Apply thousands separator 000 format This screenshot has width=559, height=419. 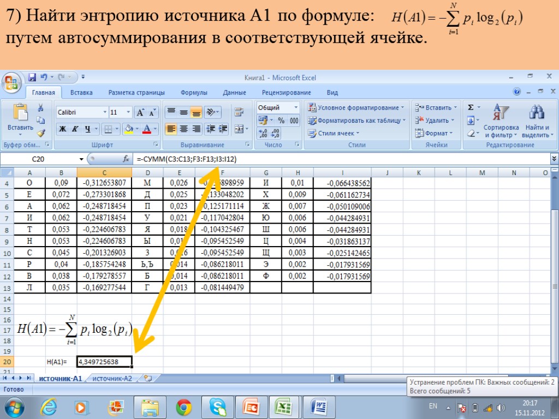tap(294, 121)
